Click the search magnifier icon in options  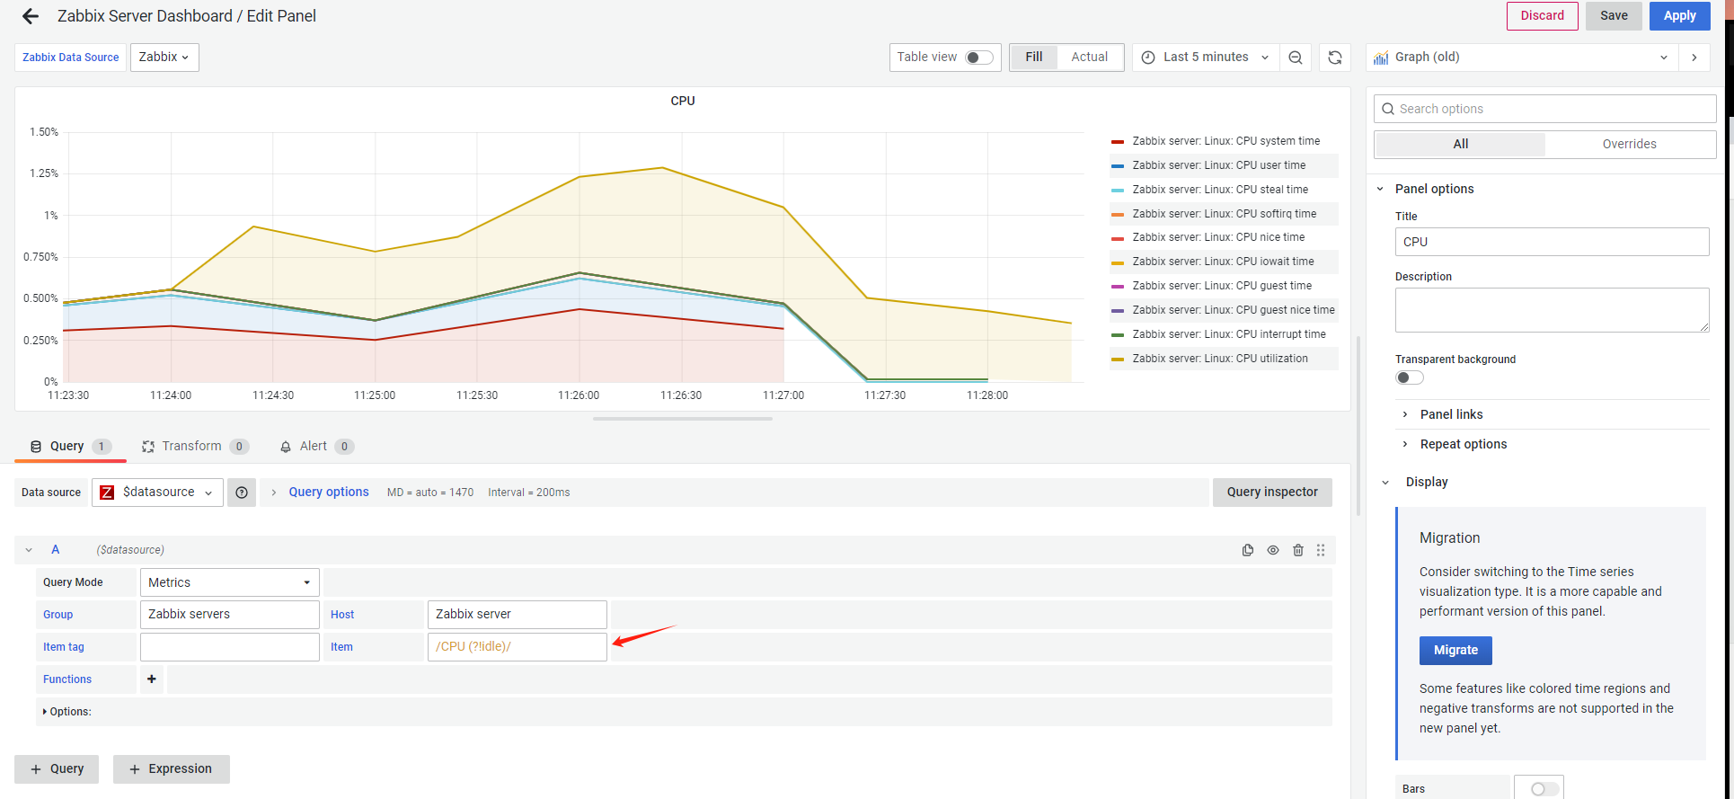(x=1388, y=109)
